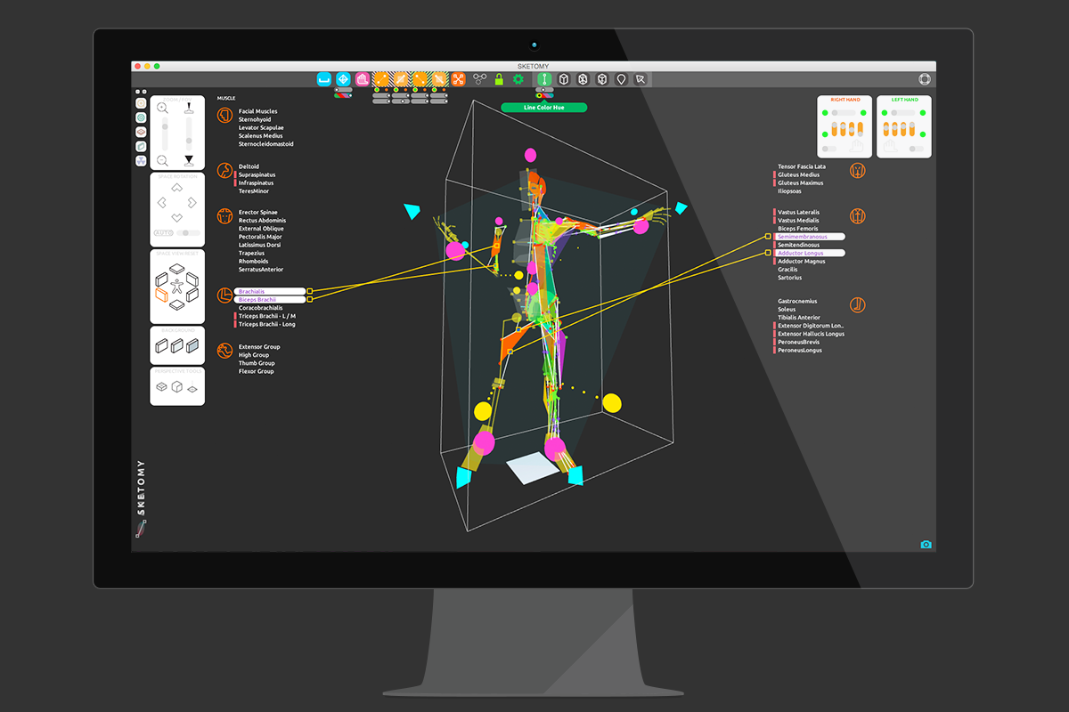Viewport: 1069px width, 712px height.
Task: Select the head muscle group icon
Action: pos(224,116)
